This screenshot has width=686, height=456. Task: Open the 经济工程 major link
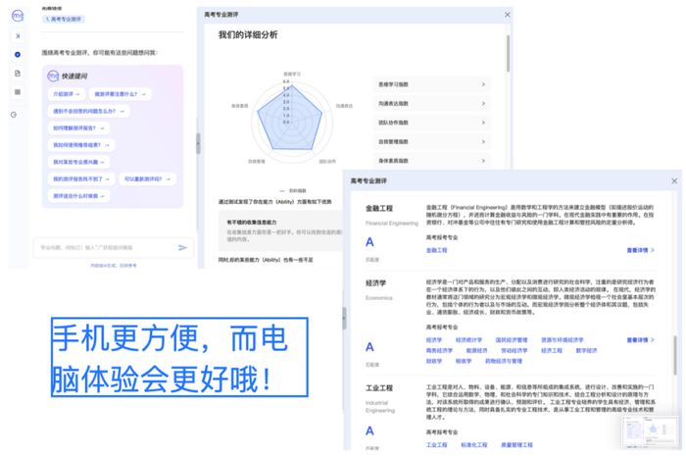click(x=551, y=350)
